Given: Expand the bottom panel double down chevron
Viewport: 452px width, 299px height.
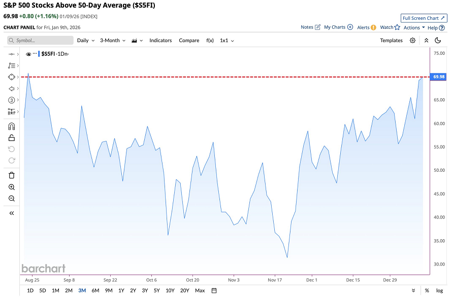Looking at the screenshot, I should (x=413, y=290).
